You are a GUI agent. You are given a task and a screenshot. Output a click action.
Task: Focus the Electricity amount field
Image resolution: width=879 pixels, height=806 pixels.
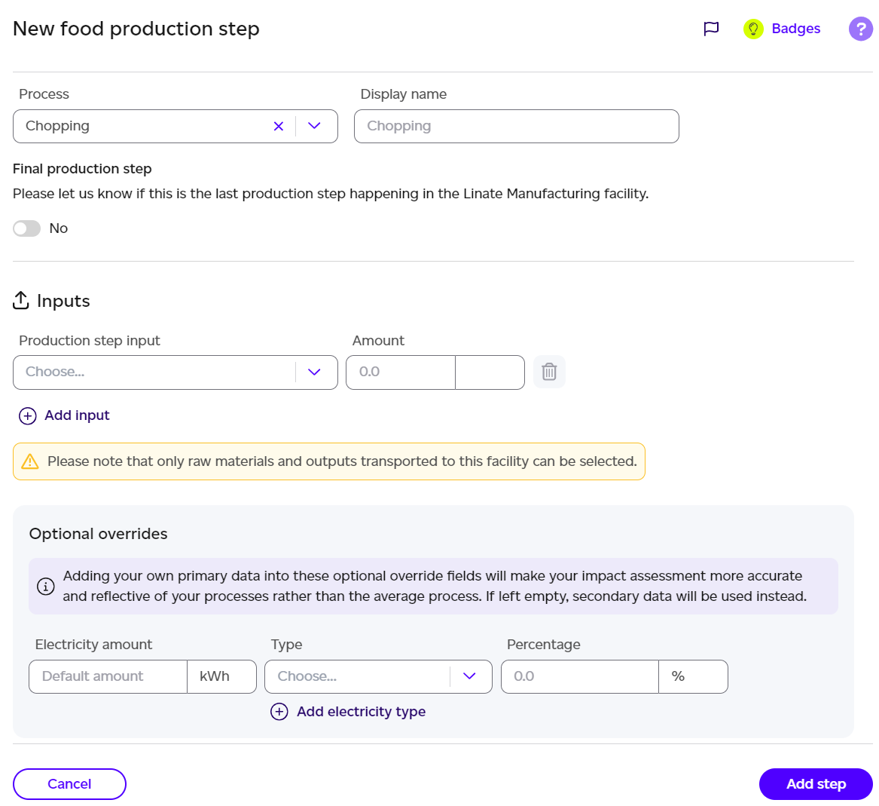[x=108, y=676]
